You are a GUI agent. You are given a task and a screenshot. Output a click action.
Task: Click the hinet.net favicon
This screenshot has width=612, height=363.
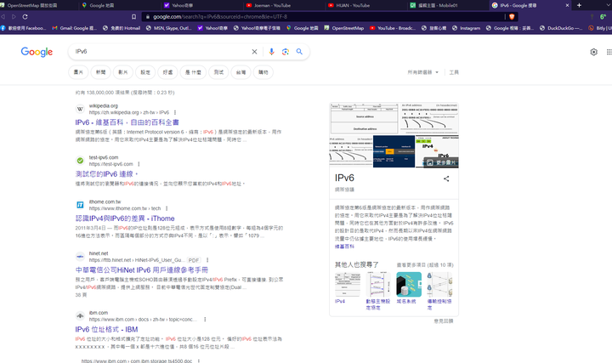(x=80, y=257)
